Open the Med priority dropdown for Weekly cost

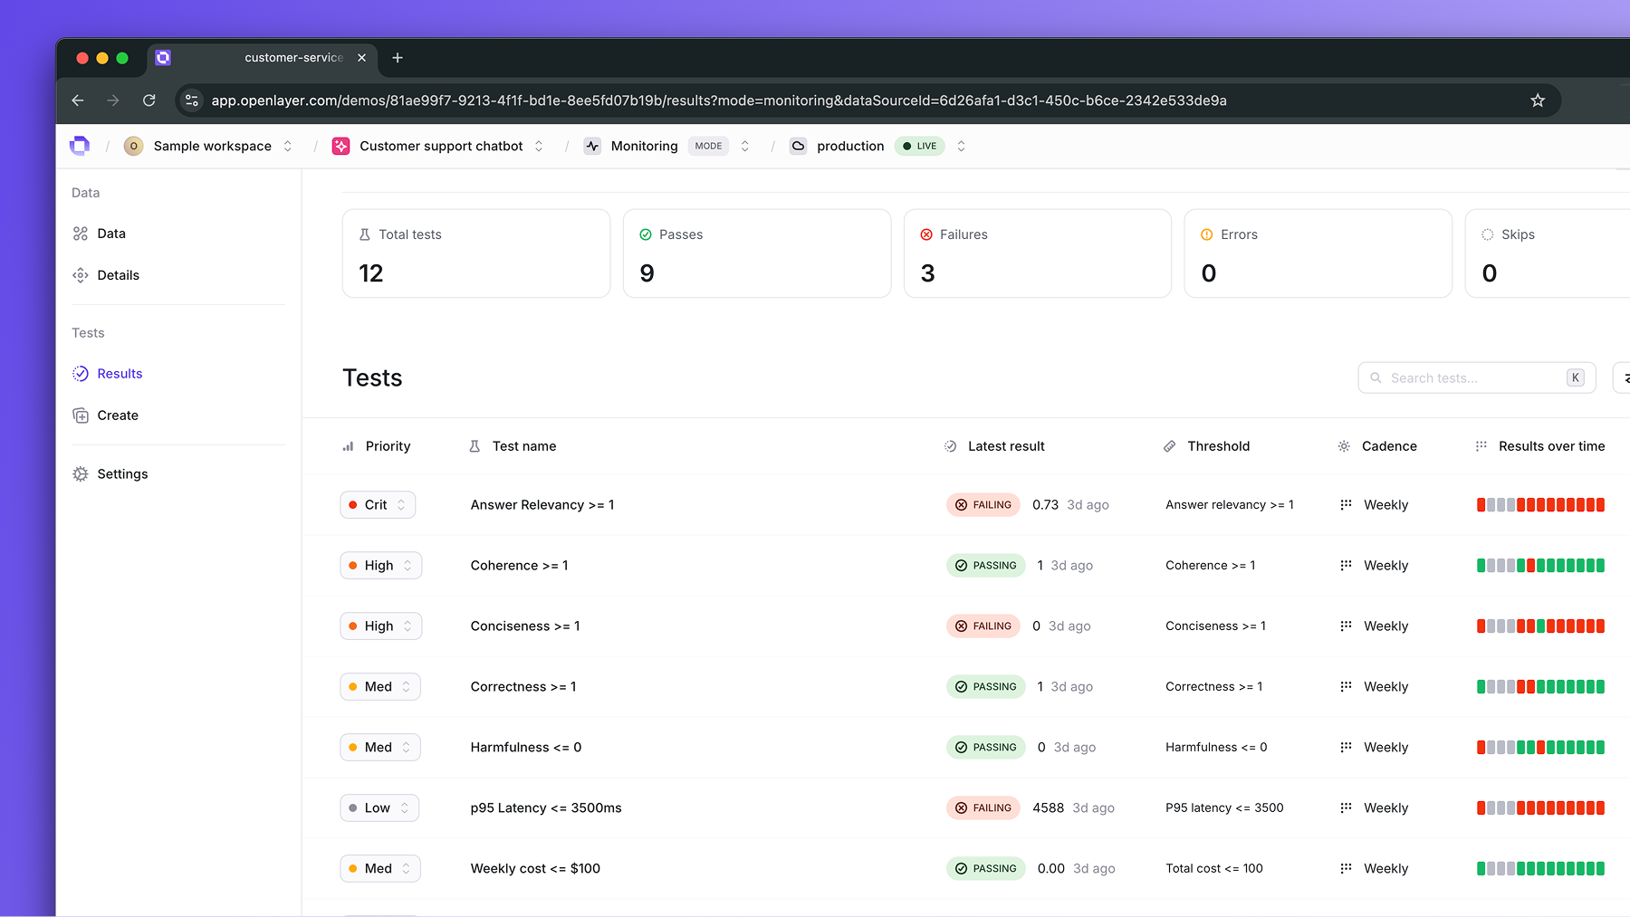point(380,869)
